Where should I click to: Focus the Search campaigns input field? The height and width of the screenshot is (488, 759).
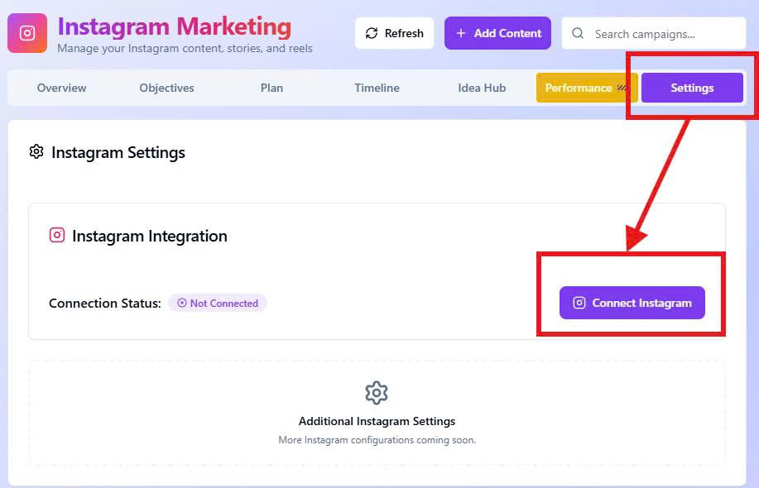[x=662, y=34]
